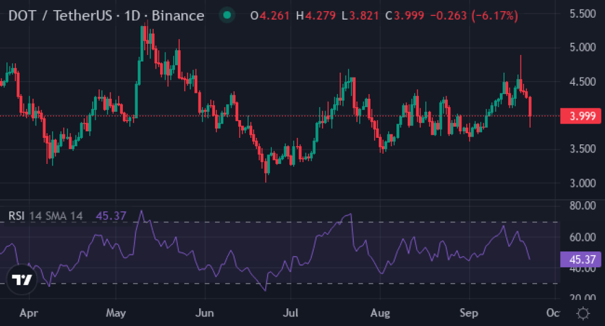The width and height of the screenshot is (605, 326).
Task: Open the chart settings gear icon
Action: pyautogui.click(x=583, y=313)
